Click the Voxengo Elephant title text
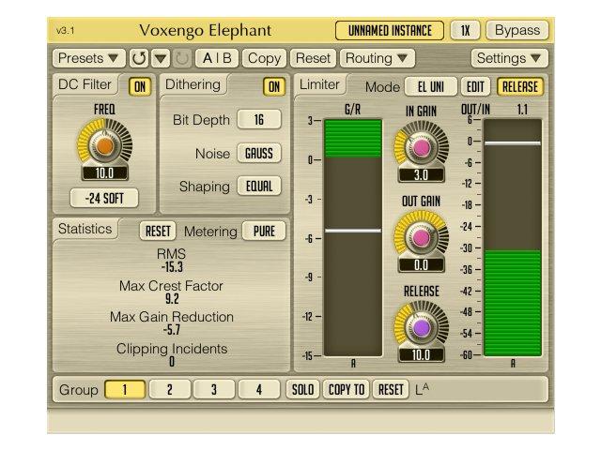 pos(205,31)
